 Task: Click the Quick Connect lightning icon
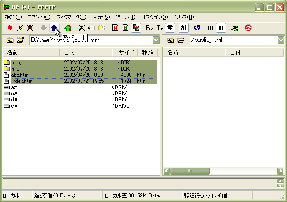click(x=20, y=28)
